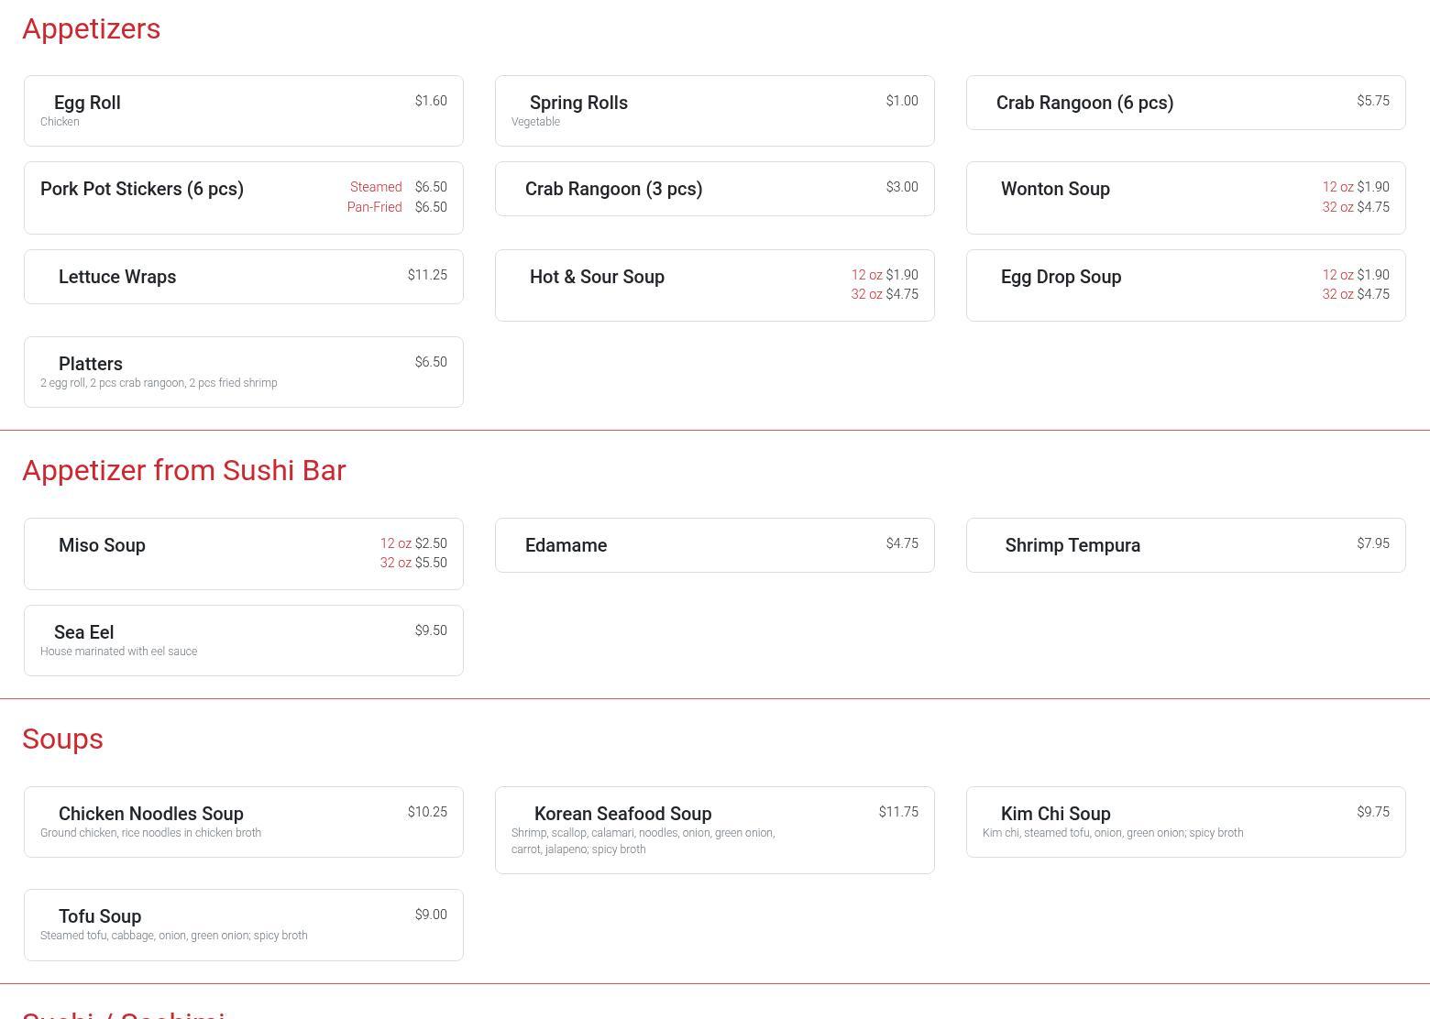Click the Appetizer from Sushi Bar heading
The height and width of the screenshot is (1019, 1430).
point(184,470)
